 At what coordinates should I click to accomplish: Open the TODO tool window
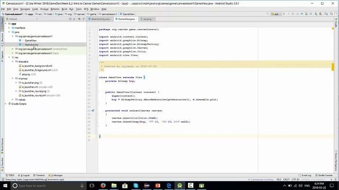coord(10,175)
